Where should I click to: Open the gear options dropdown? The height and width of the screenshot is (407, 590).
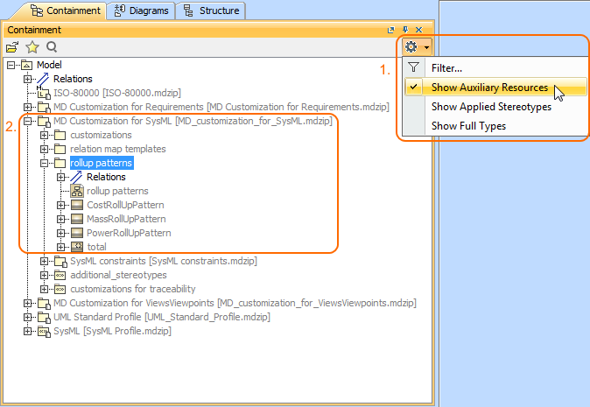(x=415, y=47)
